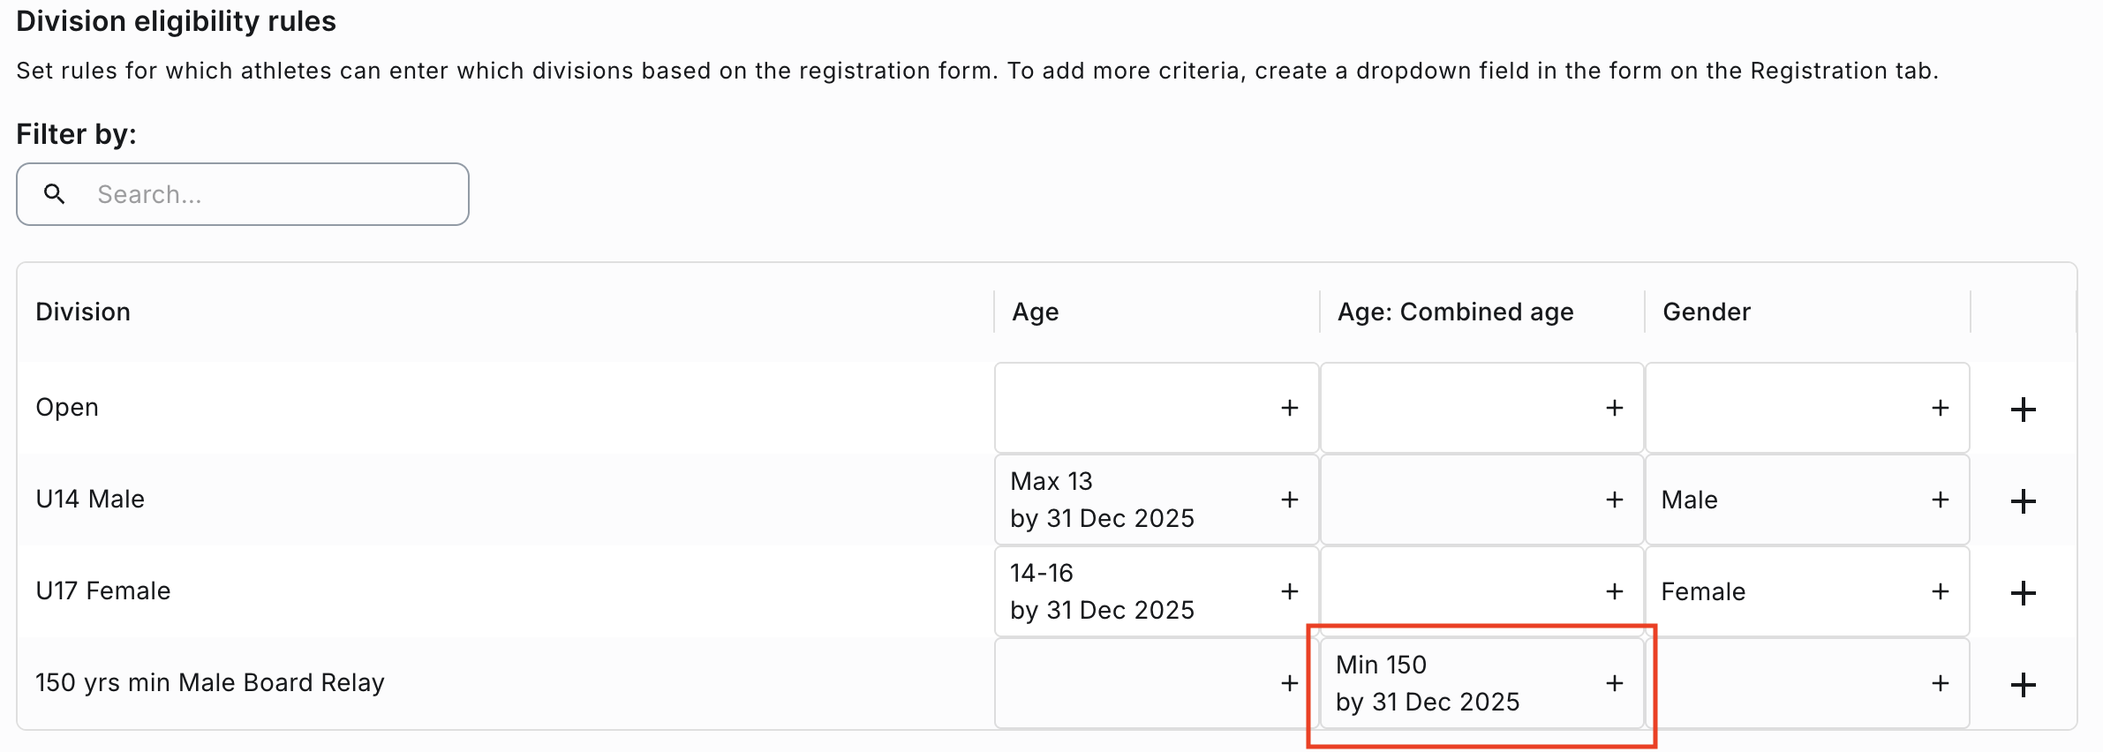Add a combined age rule to U14 Male

pos(1614,500)
